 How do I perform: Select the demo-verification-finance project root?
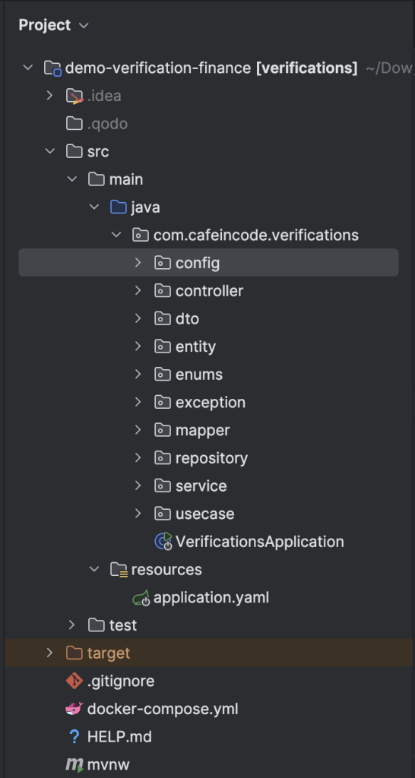[x=158, y=68]
